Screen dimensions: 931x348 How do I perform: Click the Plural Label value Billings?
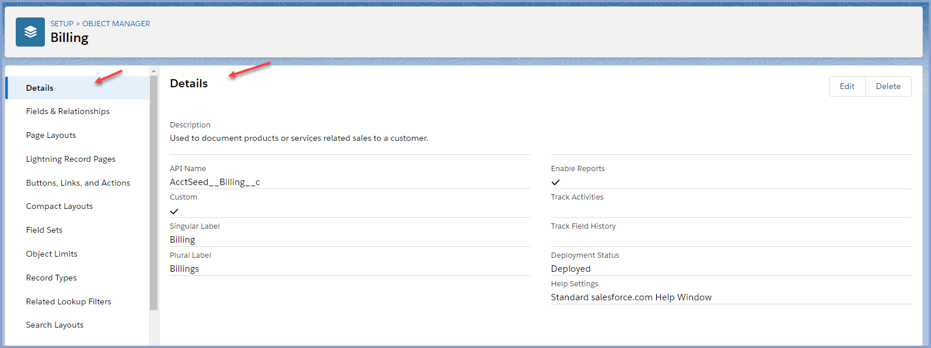pyautogui.click(x=184, y=269)
